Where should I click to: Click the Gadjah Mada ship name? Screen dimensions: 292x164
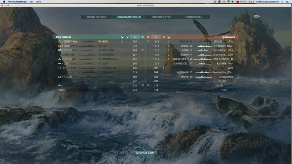(110, 59)
